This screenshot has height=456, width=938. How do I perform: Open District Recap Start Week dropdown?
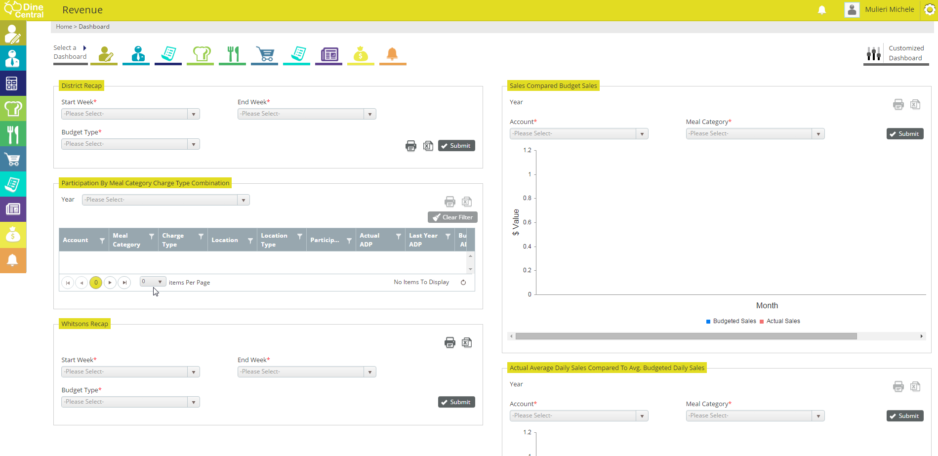[130, 114]
